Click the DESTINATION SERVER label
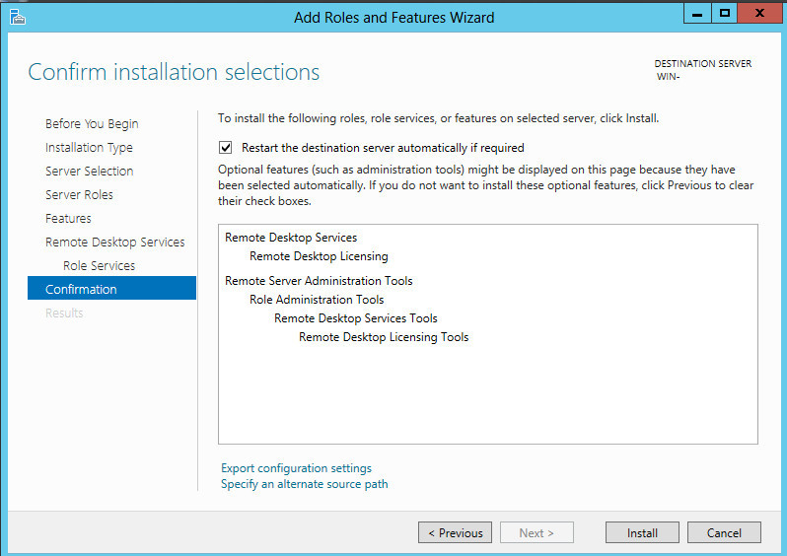This screenshot has width=787, height=556. [x=702, y=64]
